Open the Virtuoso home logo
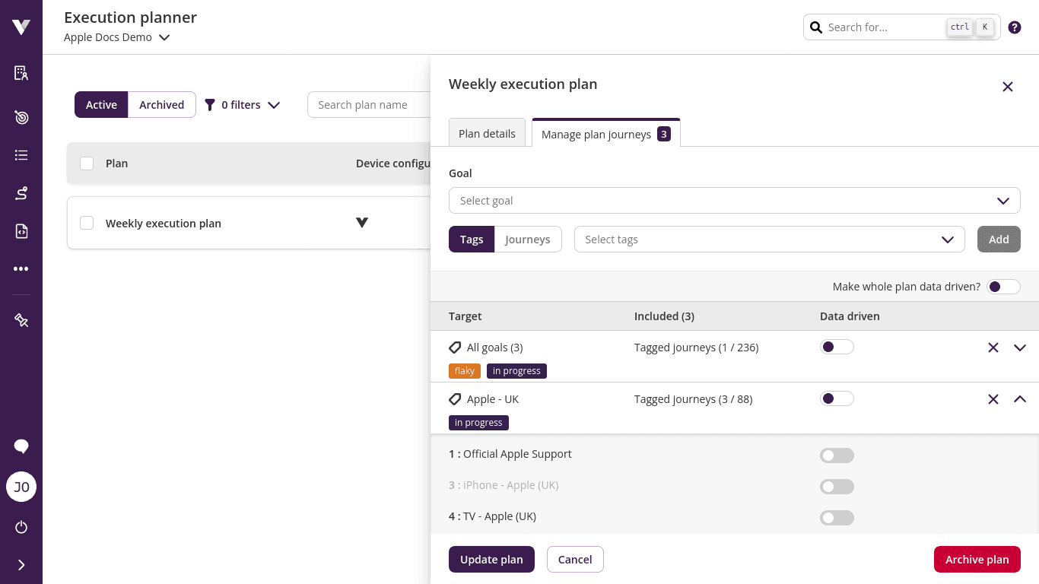This screenshot has width=1039, height=584. click(x=21, y=27)
